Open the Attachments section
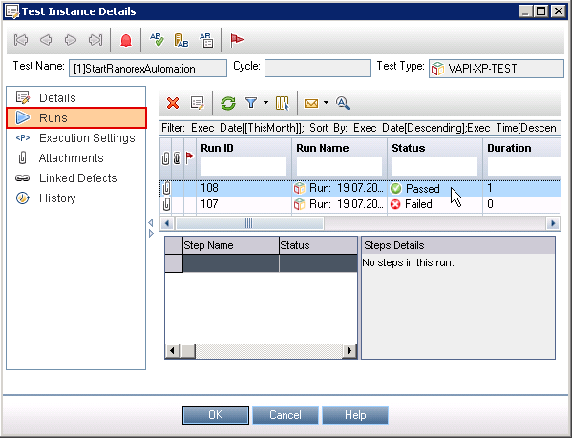Viewport: 572px width, 438px height. [75, 158]
